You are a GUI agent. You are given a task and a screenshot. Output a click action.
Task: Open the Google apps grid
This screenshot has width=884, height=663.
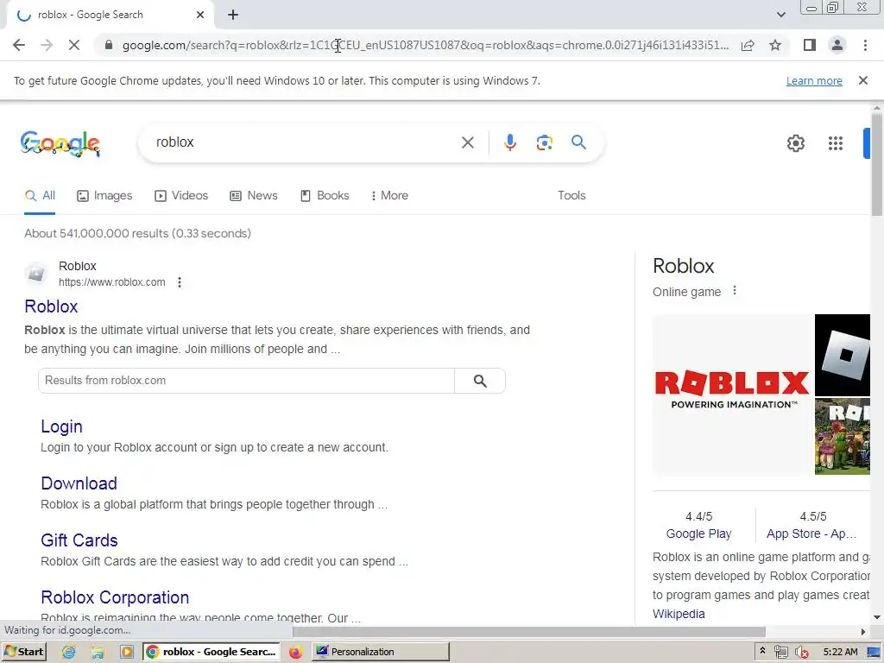pyautogui.click(x=836, y=143)
